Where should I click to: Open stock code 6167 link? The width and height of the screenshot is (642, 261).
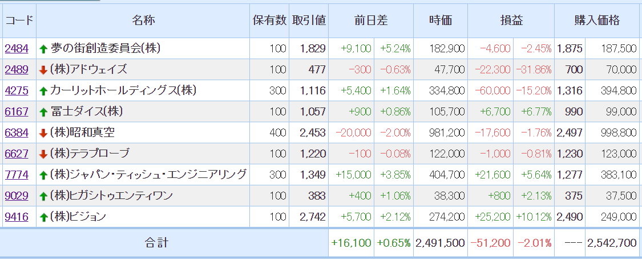tap(17, 112)
